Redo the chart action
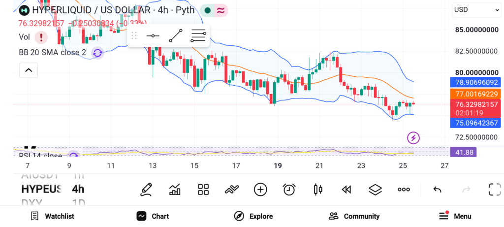 coord(466,190)
